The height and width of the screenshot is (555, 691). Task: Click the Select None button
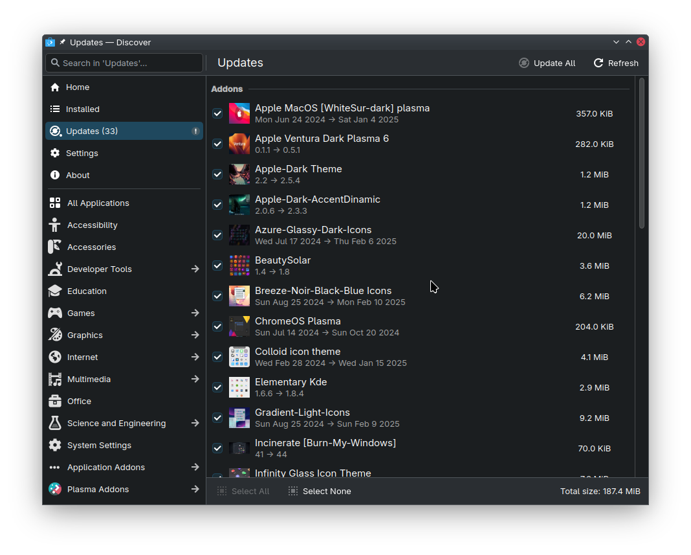point(320,492)
